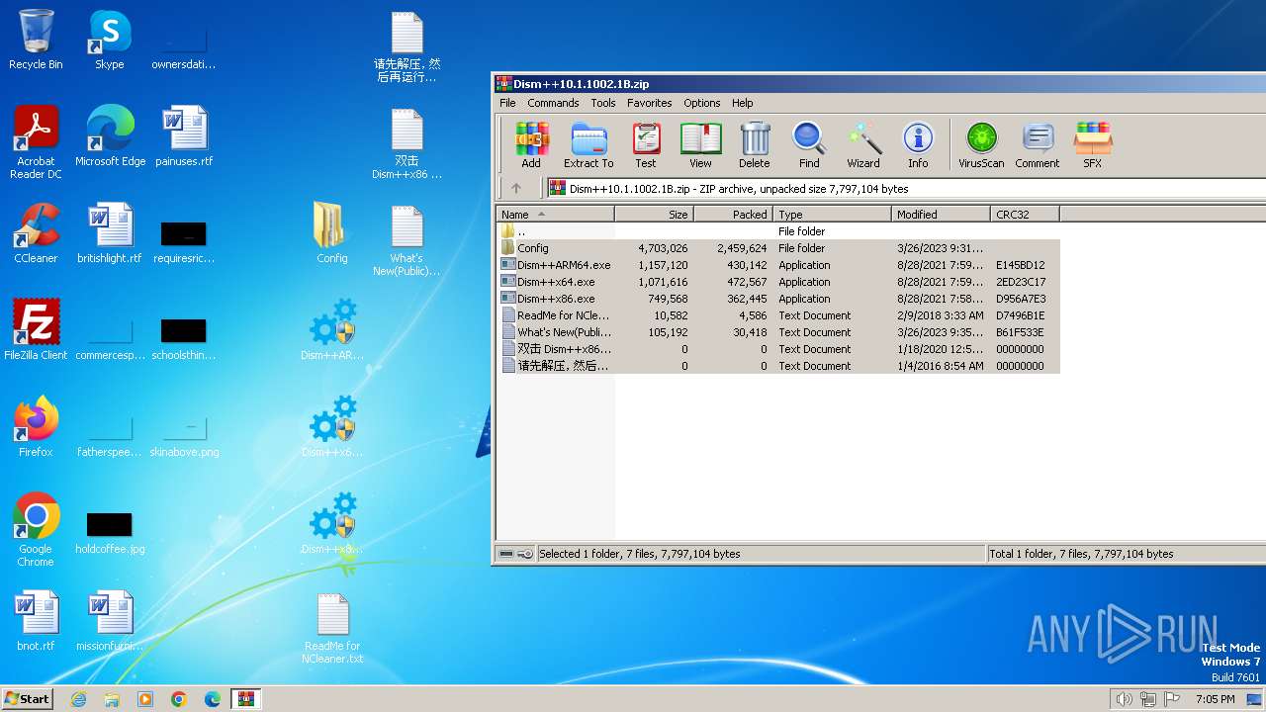Sort the list by Size column
Screen dimensions: 1266x712
coord(654,214)
